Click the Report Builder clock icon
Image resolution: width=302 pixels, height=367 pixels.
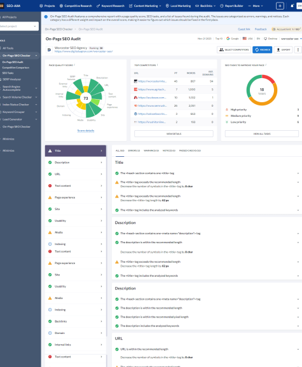click(x=222, y=6)
